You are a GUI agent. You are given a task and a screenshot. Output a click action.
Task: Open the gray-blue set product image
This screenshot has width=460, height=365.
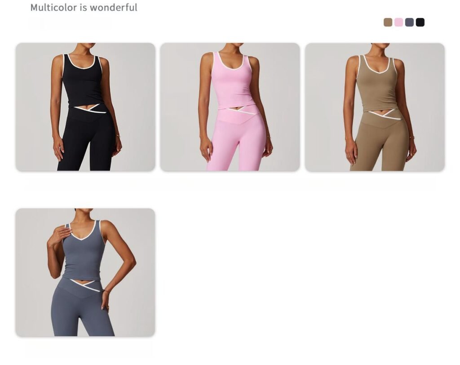click(85, 272)
